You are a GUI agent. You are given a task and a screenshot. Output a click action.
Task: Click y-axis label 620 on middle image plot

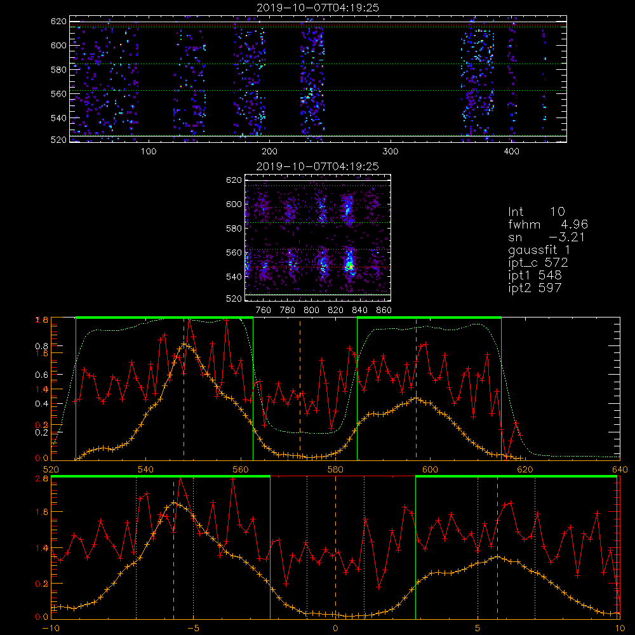pyautogui.click(x=234, y=180)
